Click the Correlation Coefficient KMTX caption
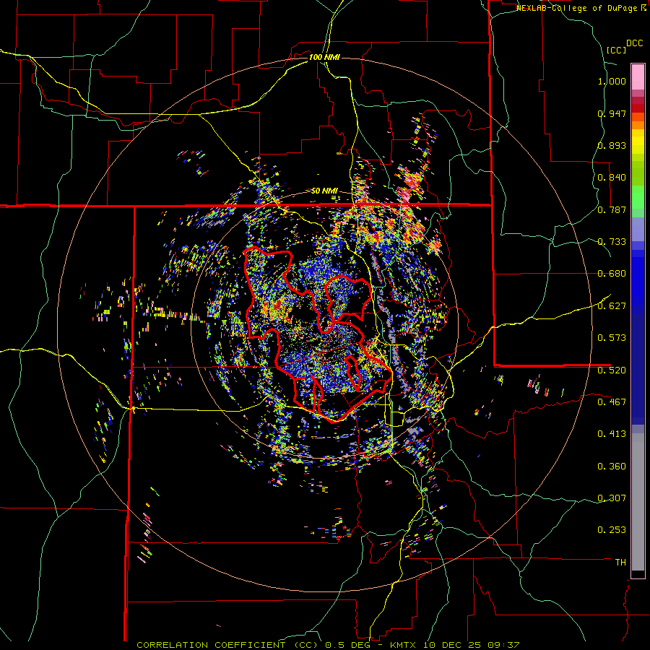This screenshot has width=650, height=650. 328,645
